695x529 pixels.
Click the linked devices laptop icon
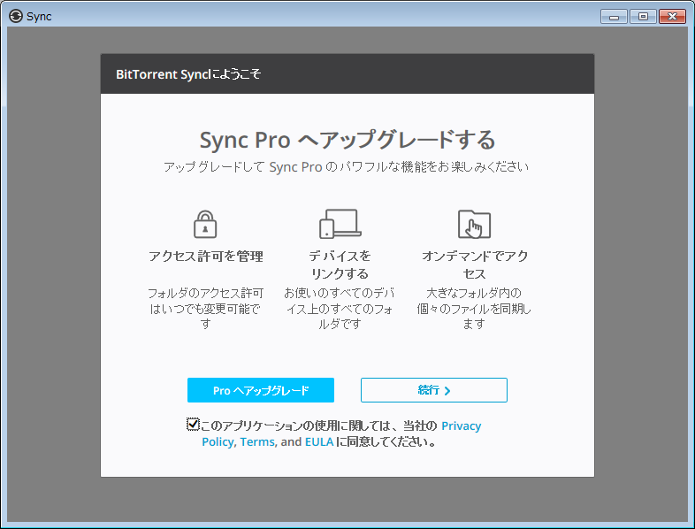tap(340, 224)
